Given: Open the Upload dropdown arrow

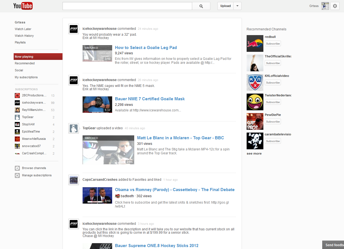Looking at the screenshot, I should [x=237, y=6].
